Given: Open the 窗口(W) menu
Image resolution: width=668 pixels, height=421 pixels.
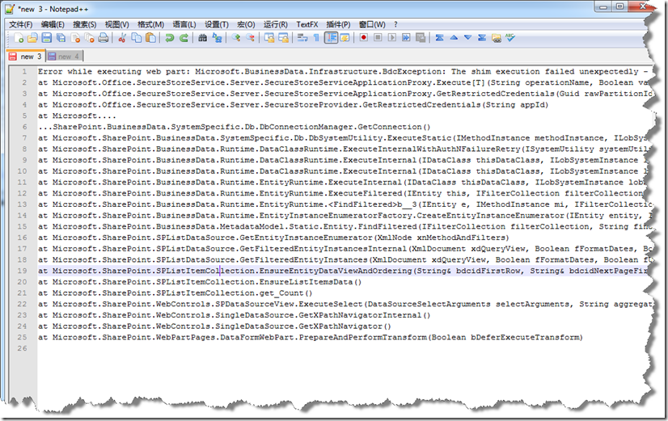Looking at the screenshot, I should (372, 24).
